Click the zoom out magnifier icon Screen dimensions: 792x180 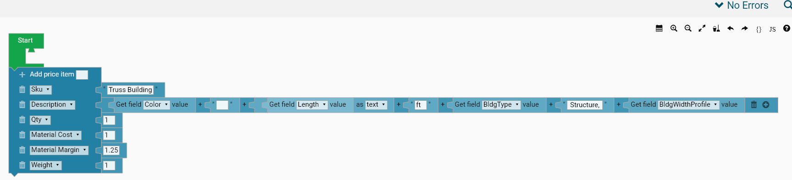pos(688,28)
